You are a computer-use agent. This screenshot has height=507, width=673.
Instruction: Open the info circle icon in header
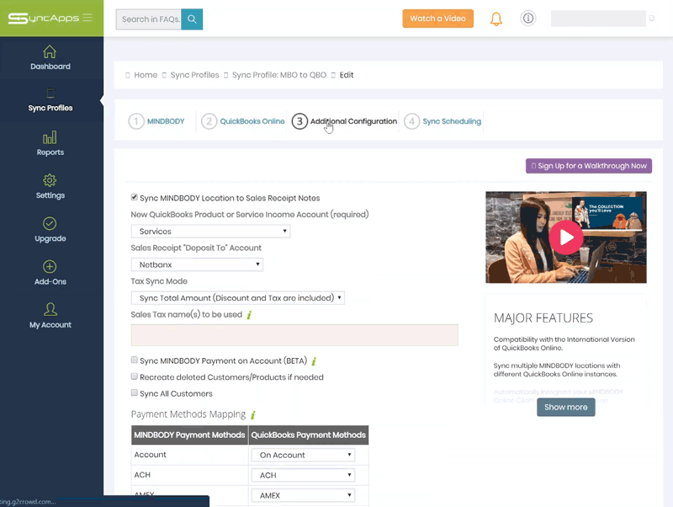(x=528, y=18)
